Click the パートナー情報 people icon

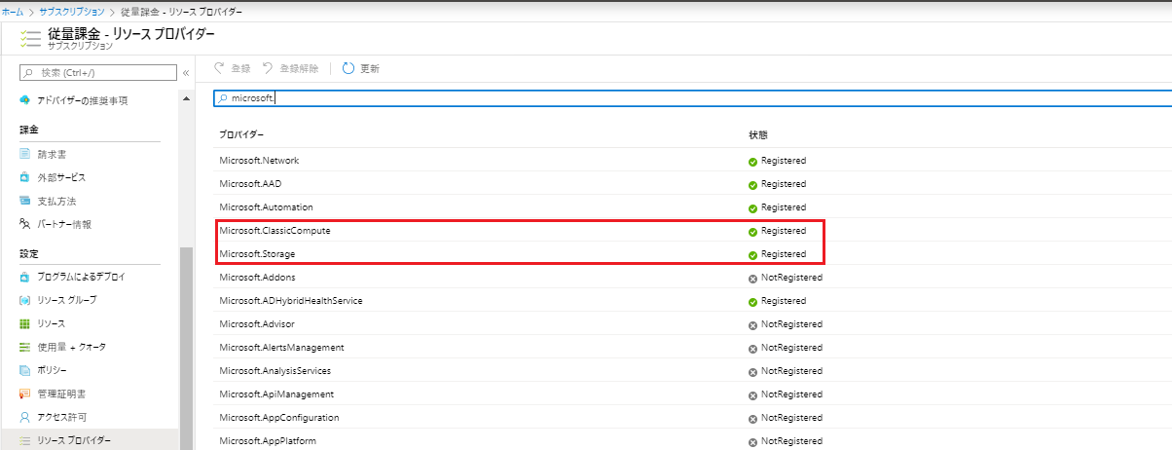[25, 224]
